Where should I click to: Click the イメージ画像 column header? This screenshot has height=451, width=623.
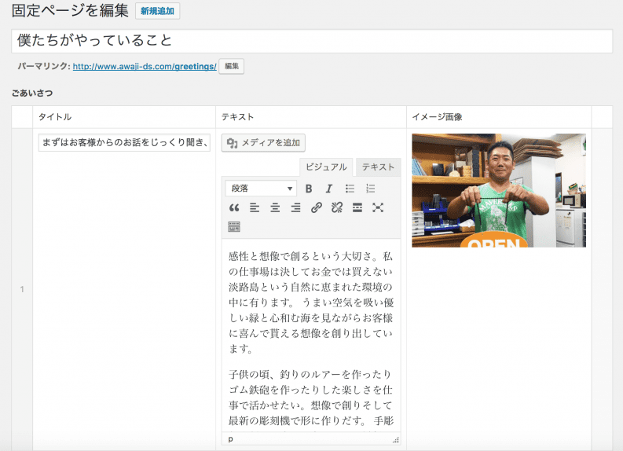437,117
